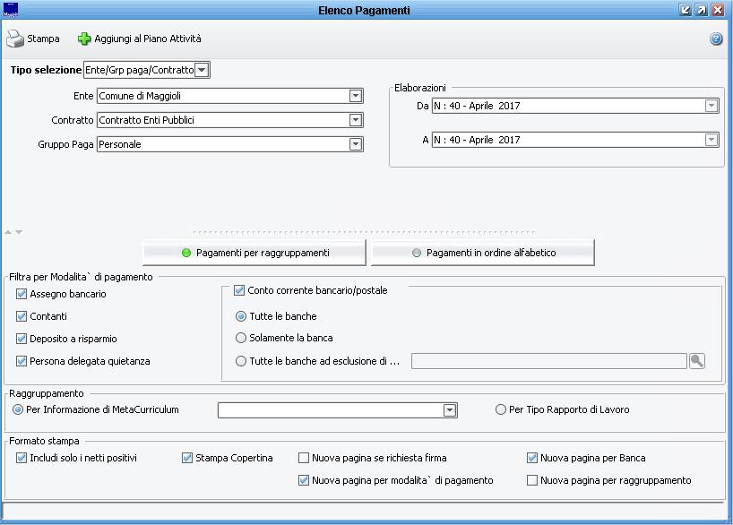Select Pagamenti in ordine alfabetico
The width and height of the screenshot is (733, 525).
(483, 253)
